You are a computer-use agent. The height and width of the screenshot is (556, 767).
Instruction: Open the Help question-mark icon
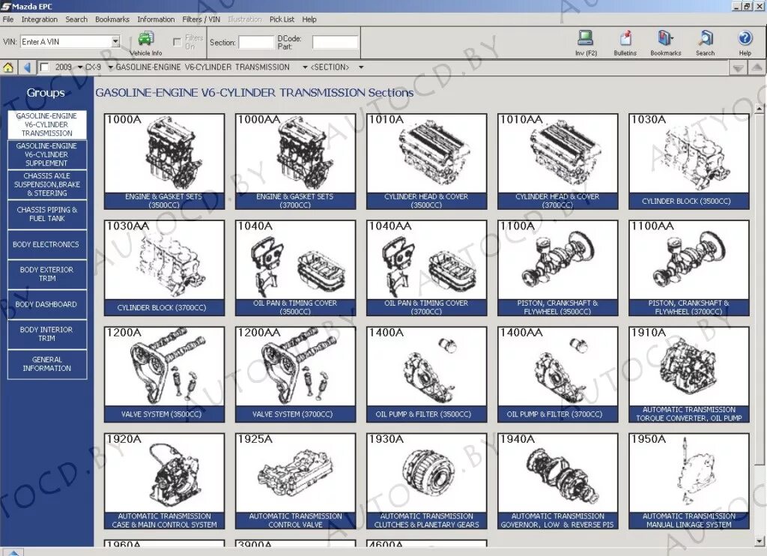(745, 38)
